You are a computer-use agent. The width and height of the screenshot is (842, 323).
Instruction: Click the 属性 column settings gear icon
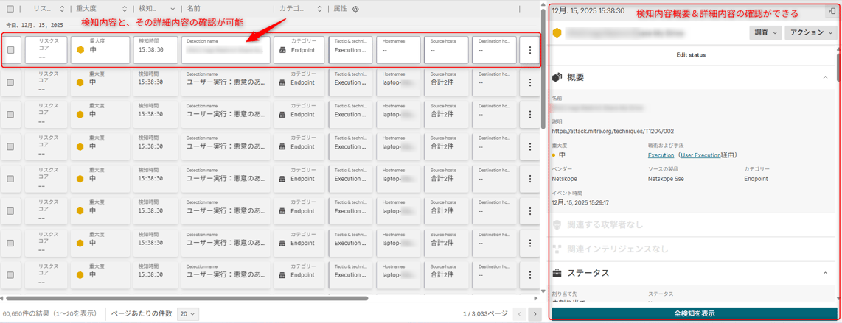355,9
